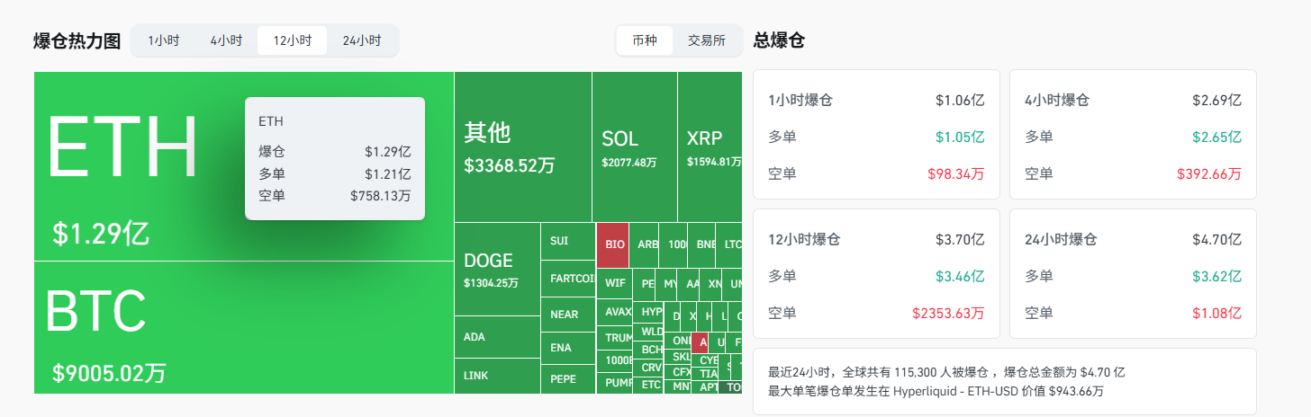
Task: Select the SOL heatmap cell
Action: click(x=634, y=147)
